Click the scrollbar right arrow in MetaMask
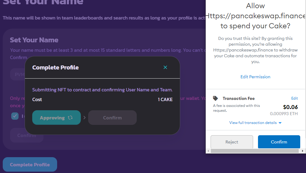 click(x=302, y=151)
